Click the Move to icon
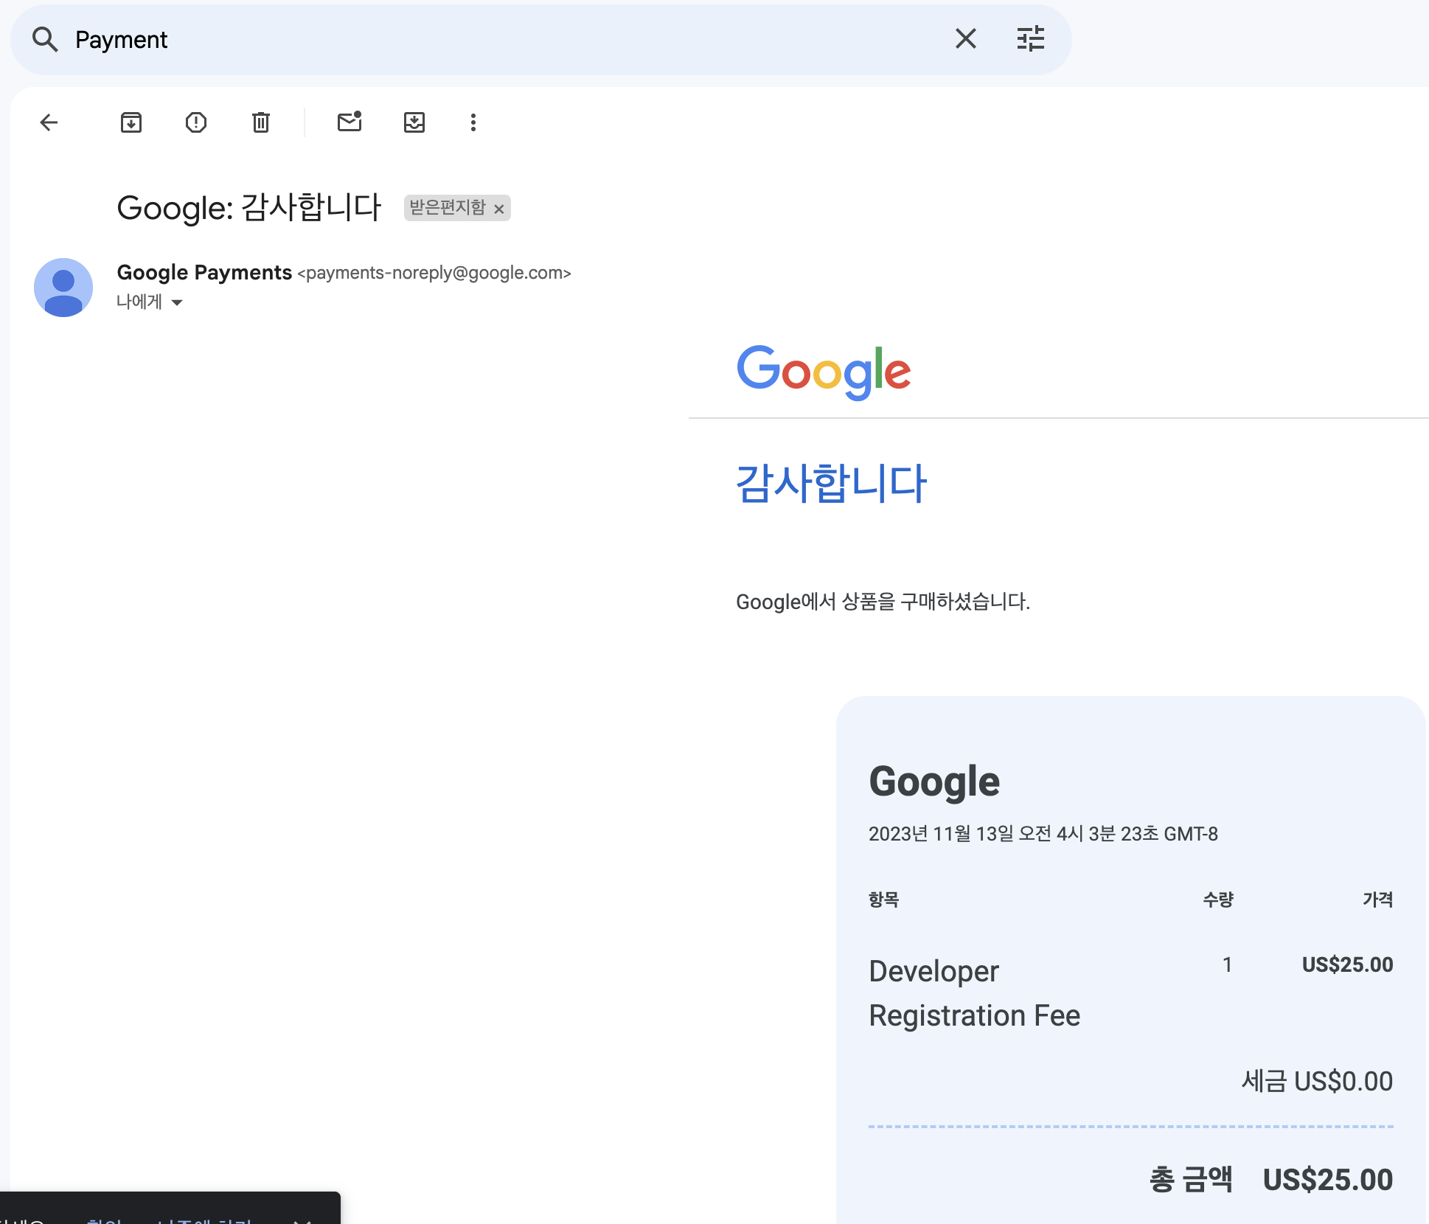Viewport: 1429px width, 1224px height. pos(414,122)
